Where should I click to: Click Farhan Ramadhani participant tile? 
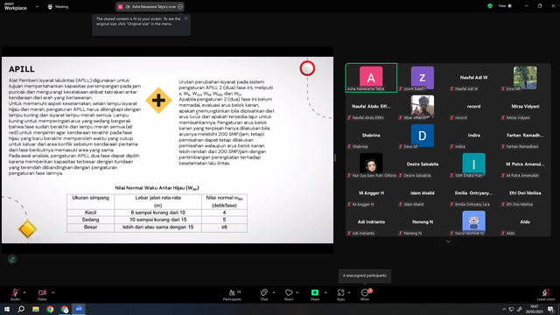525,136
